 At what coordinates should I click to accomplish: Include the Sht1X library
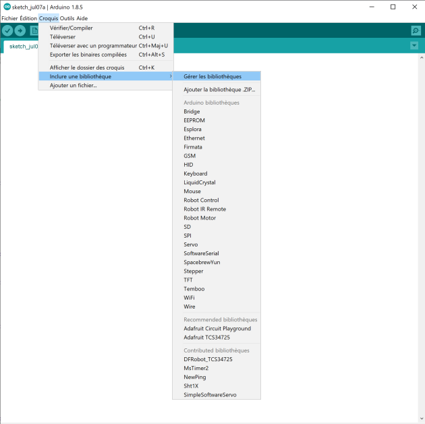point(217,386)
